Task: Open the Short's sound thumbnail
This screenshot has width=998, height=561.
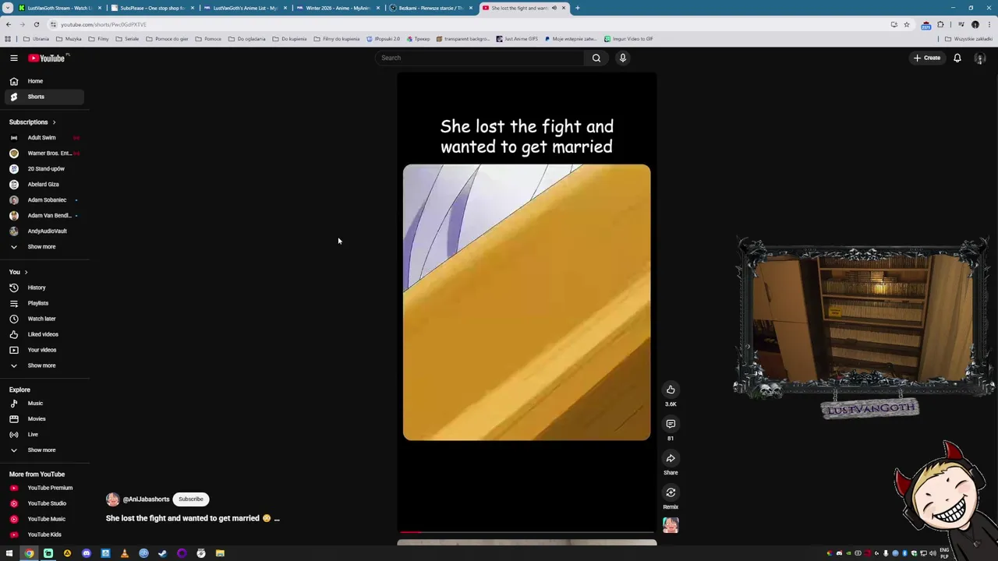Action: (x=671, y=525)
